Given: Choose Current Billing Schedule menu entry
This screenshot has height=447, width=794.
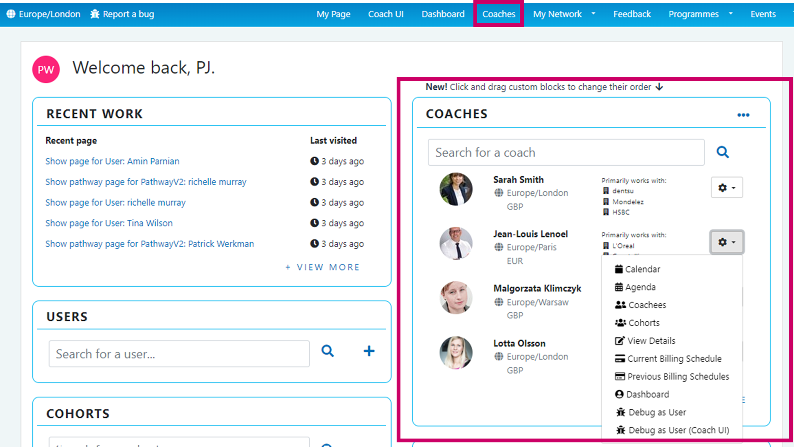Looking at the screenshot, I should [674, 359].
